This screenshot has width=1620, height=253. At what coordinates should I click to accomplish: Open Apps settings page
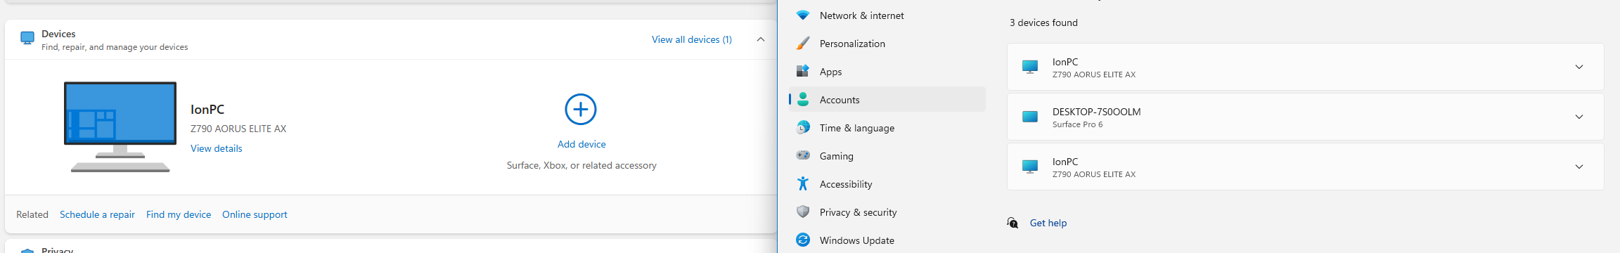pyautogui.click(x=887, y=71)
